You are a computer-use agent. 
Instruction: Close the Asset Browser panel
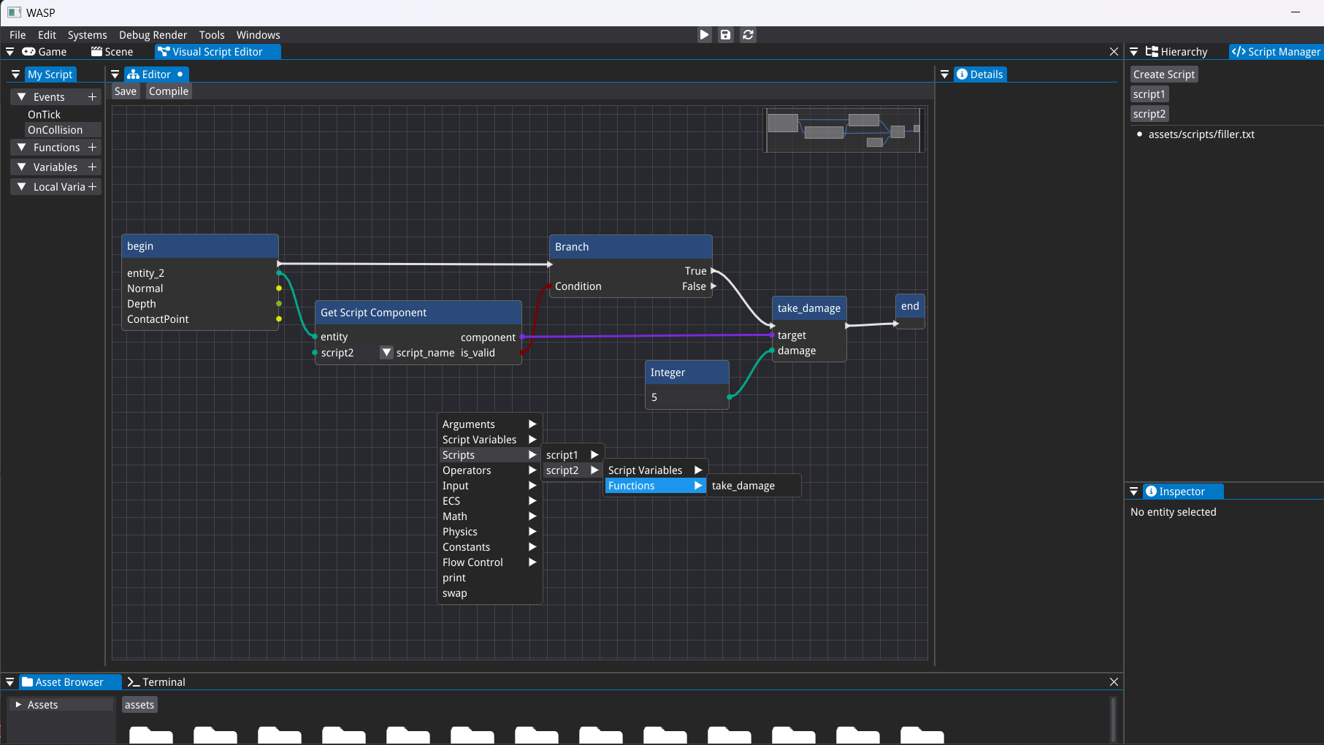tap(1114, 682)
